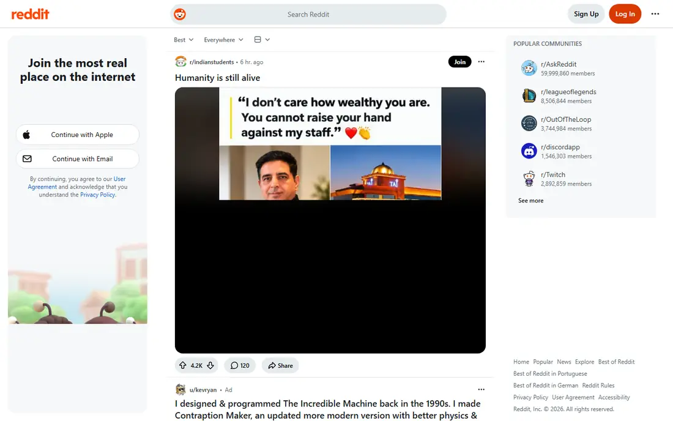Click the r/leagueoflegends community icon

(529, 95)
